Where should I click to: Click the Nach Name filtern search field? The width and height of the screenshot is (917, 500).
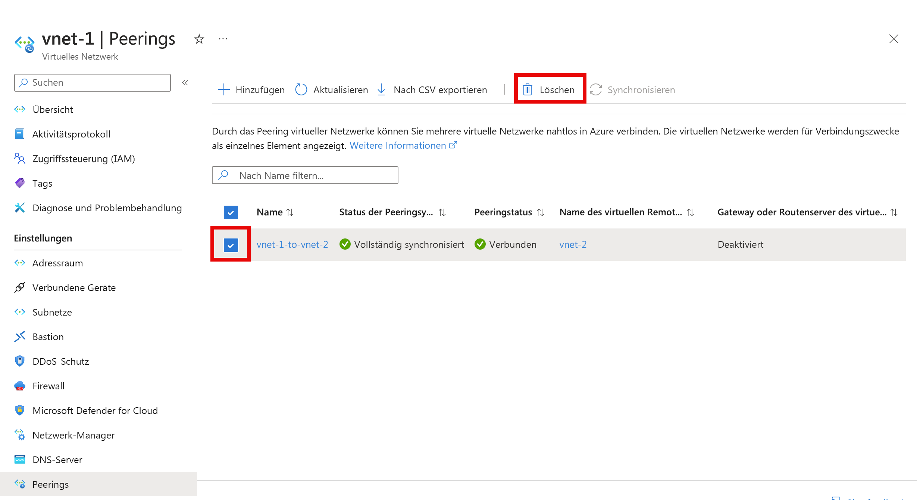pyautogui.click(x=304, y=175)
